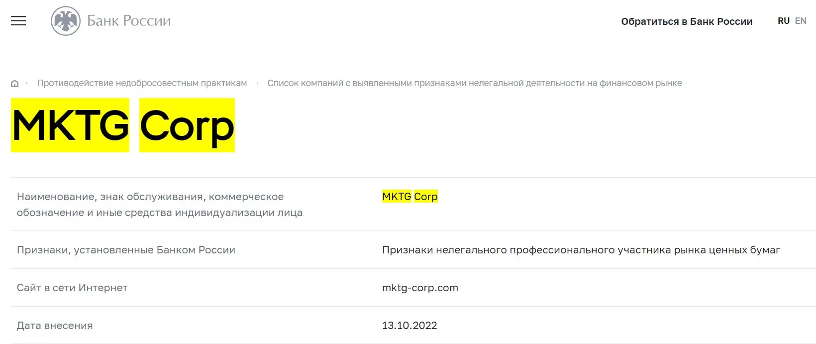Select the RU language option
Viewport: 816px width, 344px height.
click(784, 21)
